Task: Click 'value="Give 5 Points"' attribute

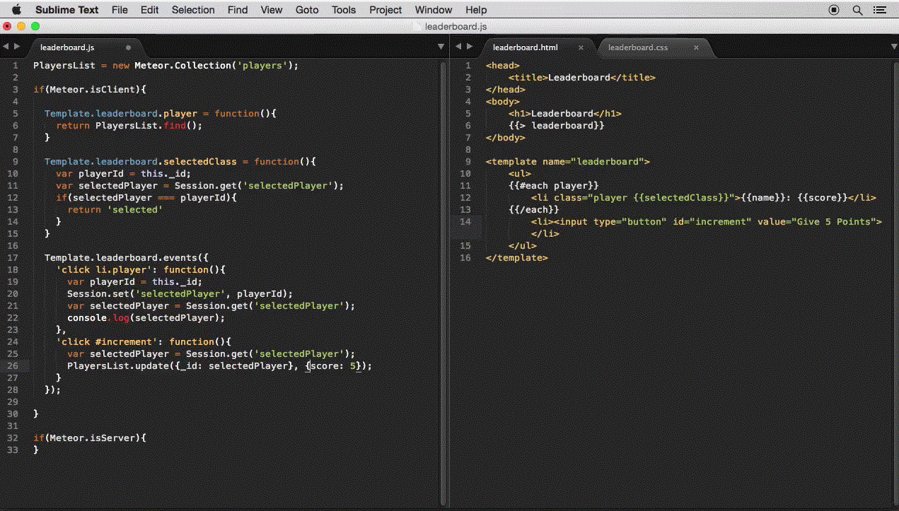Action: tap(817, 221)
